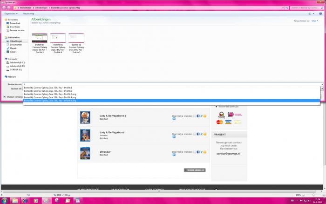Share Lady & De Vagebond 2 on Twitter
This screenshot has height=204, width=326.
point(202,116)
